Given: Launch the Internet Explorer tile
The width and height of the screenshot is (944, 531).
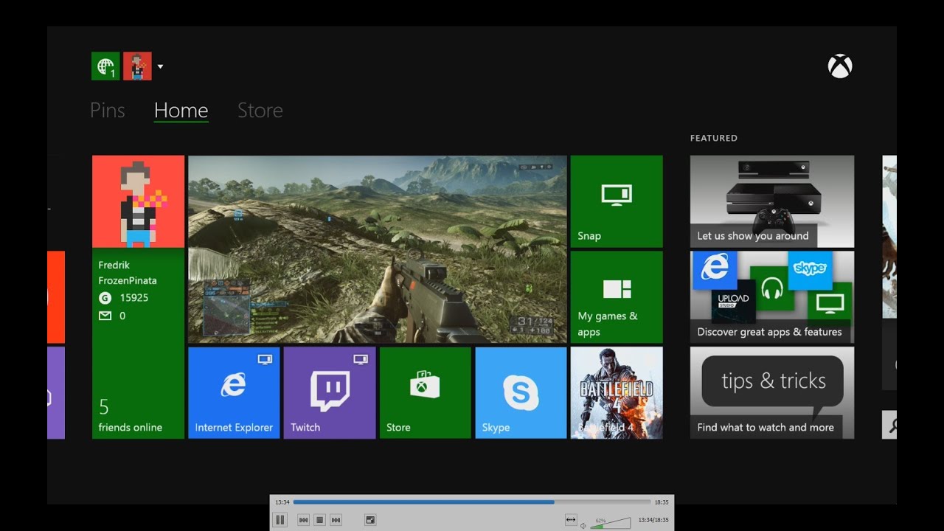Looking at the screenshot, I should click(x=234, y=392).
